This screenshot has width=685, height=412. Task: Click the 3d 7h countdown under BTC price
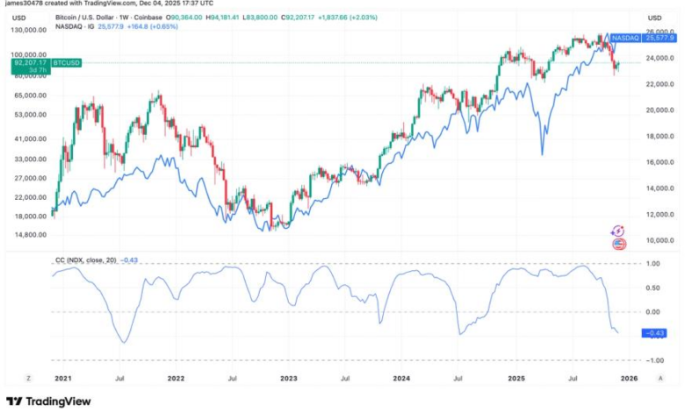click(23, 69)
